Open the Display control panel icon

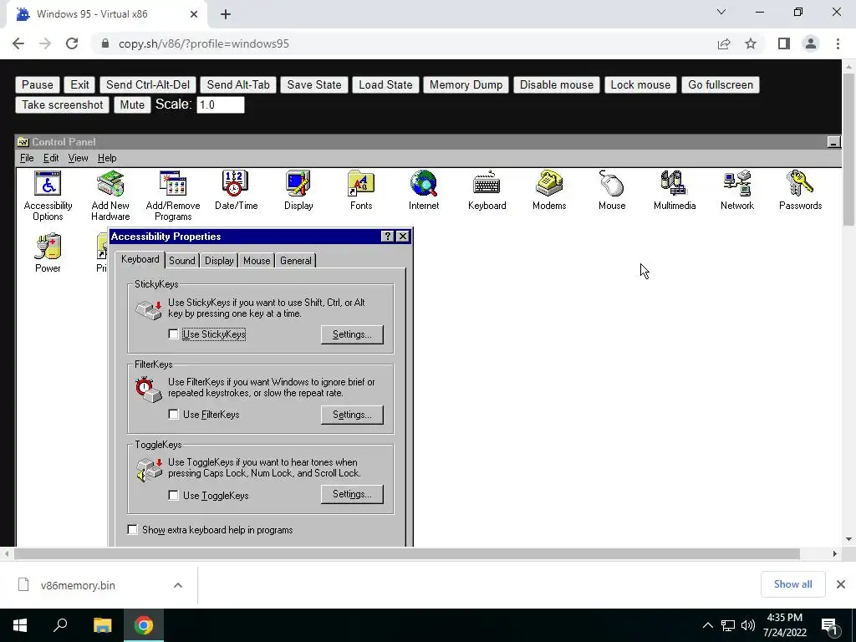click(x=298, y=190)
